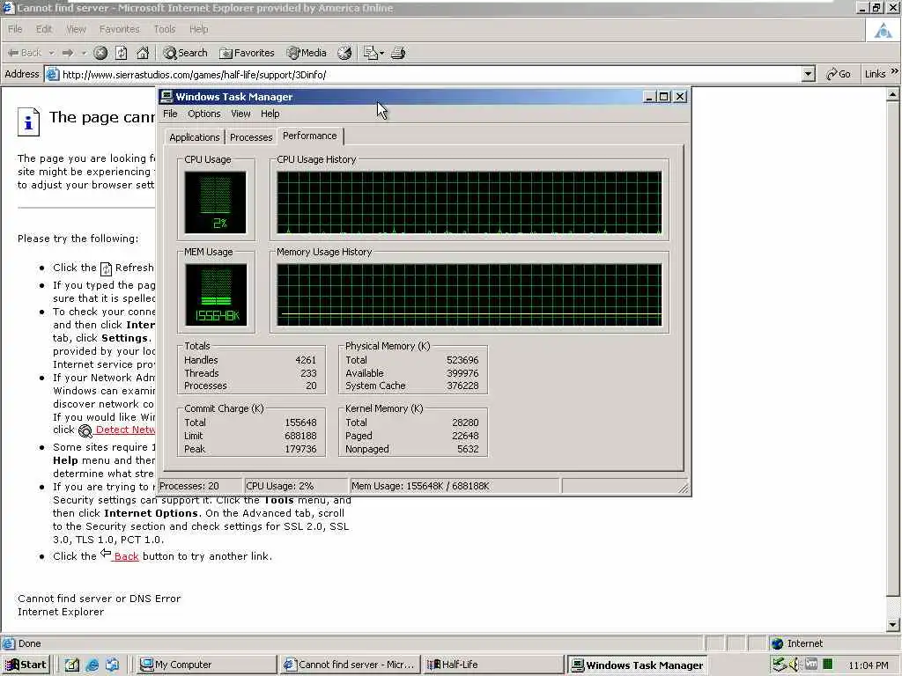Open the IE Edit menu
This screenshot has width=902, height=676.
click(44, 29)
